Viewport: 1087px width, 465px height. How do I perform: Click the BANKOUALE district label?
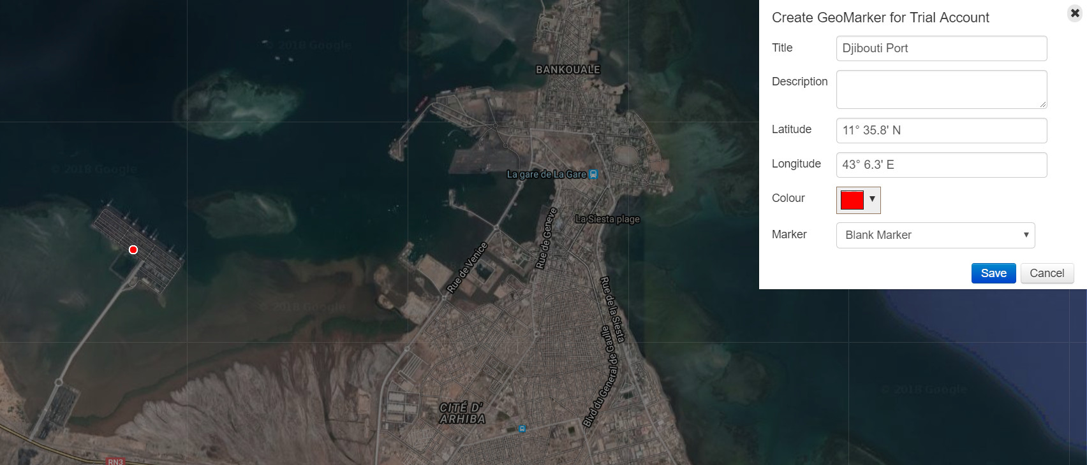click(x=568, y=69)
